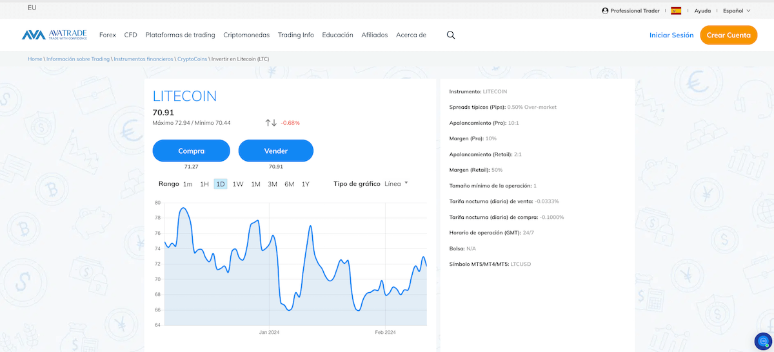Screen dimensions: 774x352
Task: Open Instrumentos financieros breadcrumb
Action: (x=143, y=59)
